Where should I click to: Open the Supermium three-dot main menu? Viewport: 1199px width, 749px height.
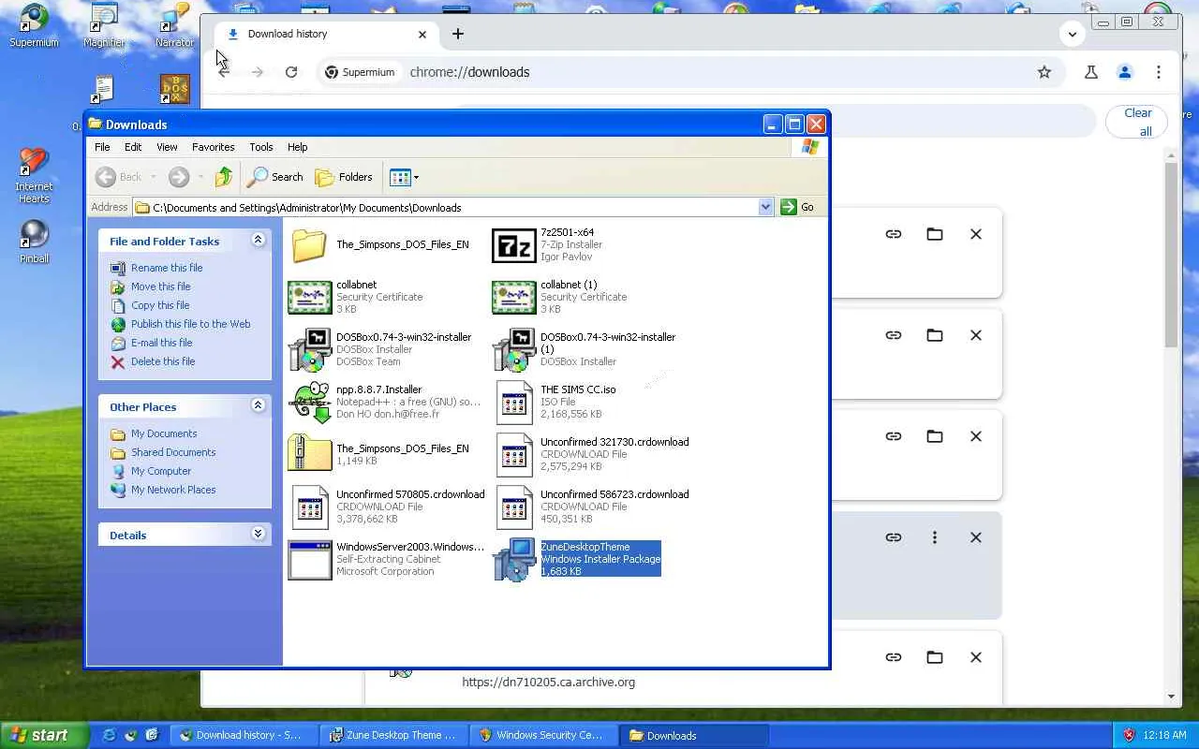(1159, 72)
